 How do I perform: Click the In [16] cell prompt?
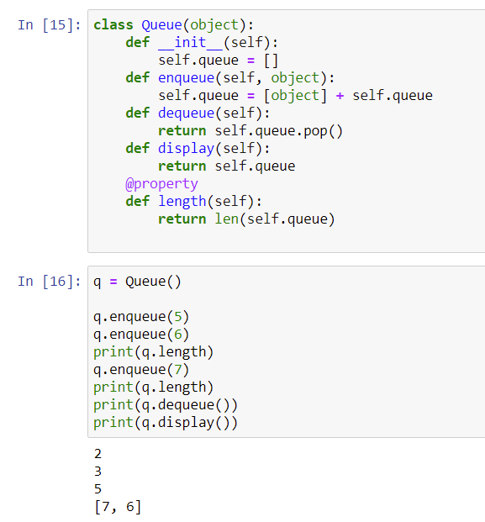tap(50, 282)
